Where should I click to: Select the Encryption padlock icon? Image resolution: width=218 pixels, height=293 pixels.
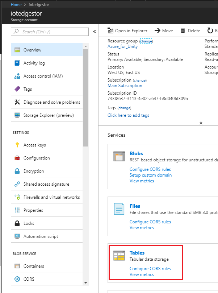(17, 171)
